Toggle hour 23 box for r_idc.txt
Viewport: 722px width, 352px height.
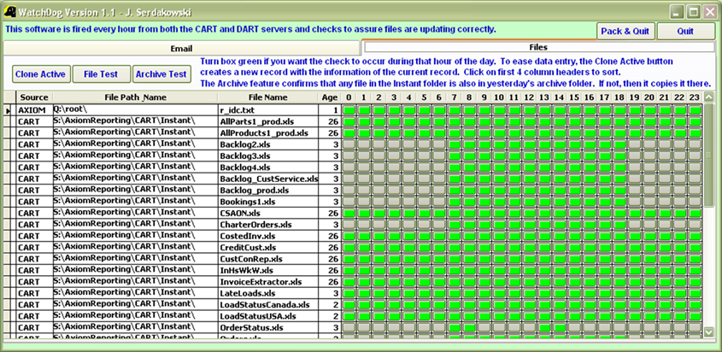point(696,110)
